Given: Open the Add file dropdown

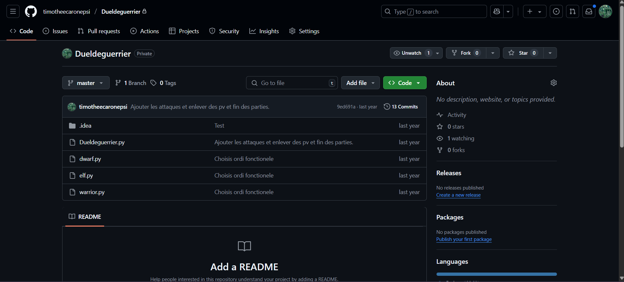Looking at the screenshot, I should pos(360,83).
